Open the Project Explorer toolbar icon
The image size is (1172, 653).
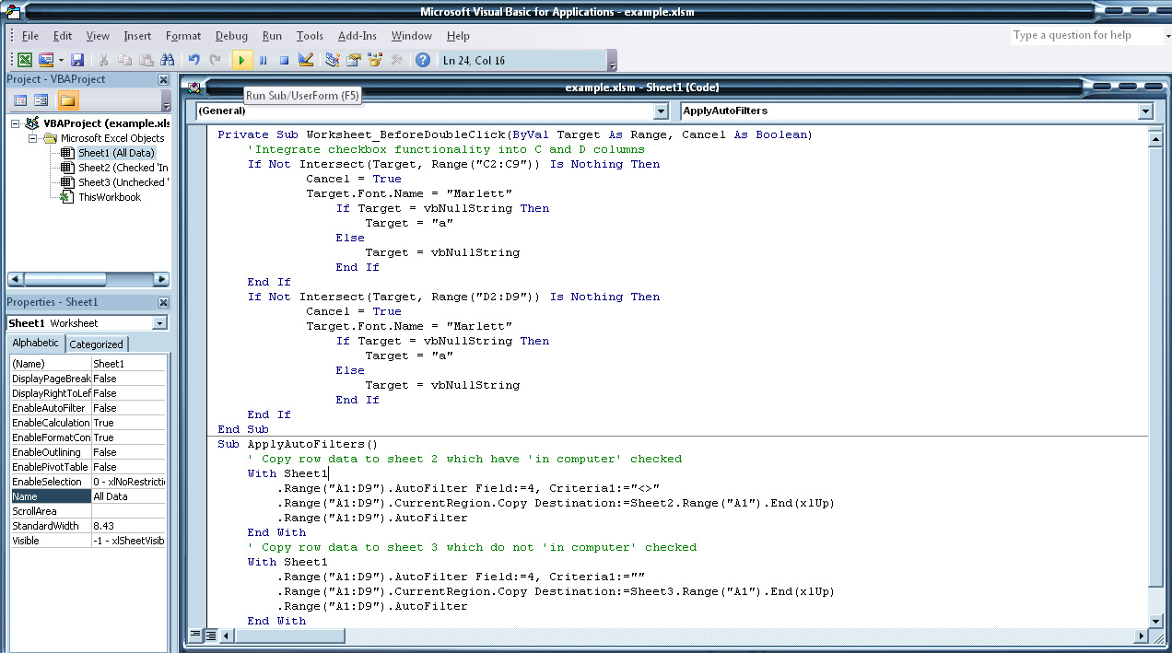[332, 60]
